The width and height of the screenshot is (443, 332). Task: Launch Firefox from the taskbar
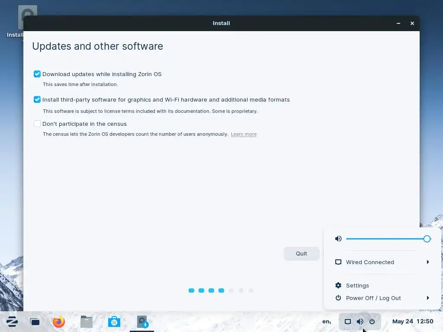(58, 322)
